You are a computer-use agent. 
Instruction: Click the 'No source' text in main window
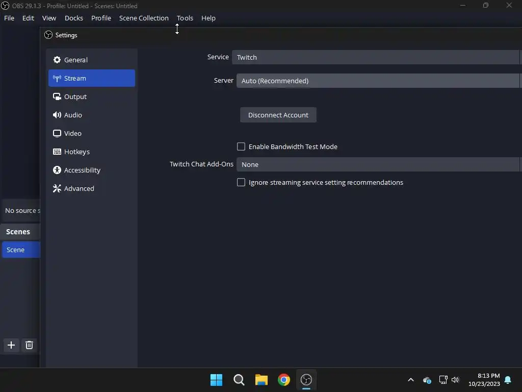pos(22,211)
